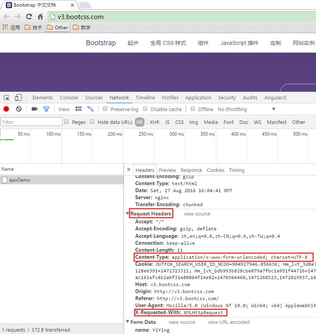Open the 技术 bookmarks folder
The width and height of the screenshot is (316, 334).
tap(34, 27)
